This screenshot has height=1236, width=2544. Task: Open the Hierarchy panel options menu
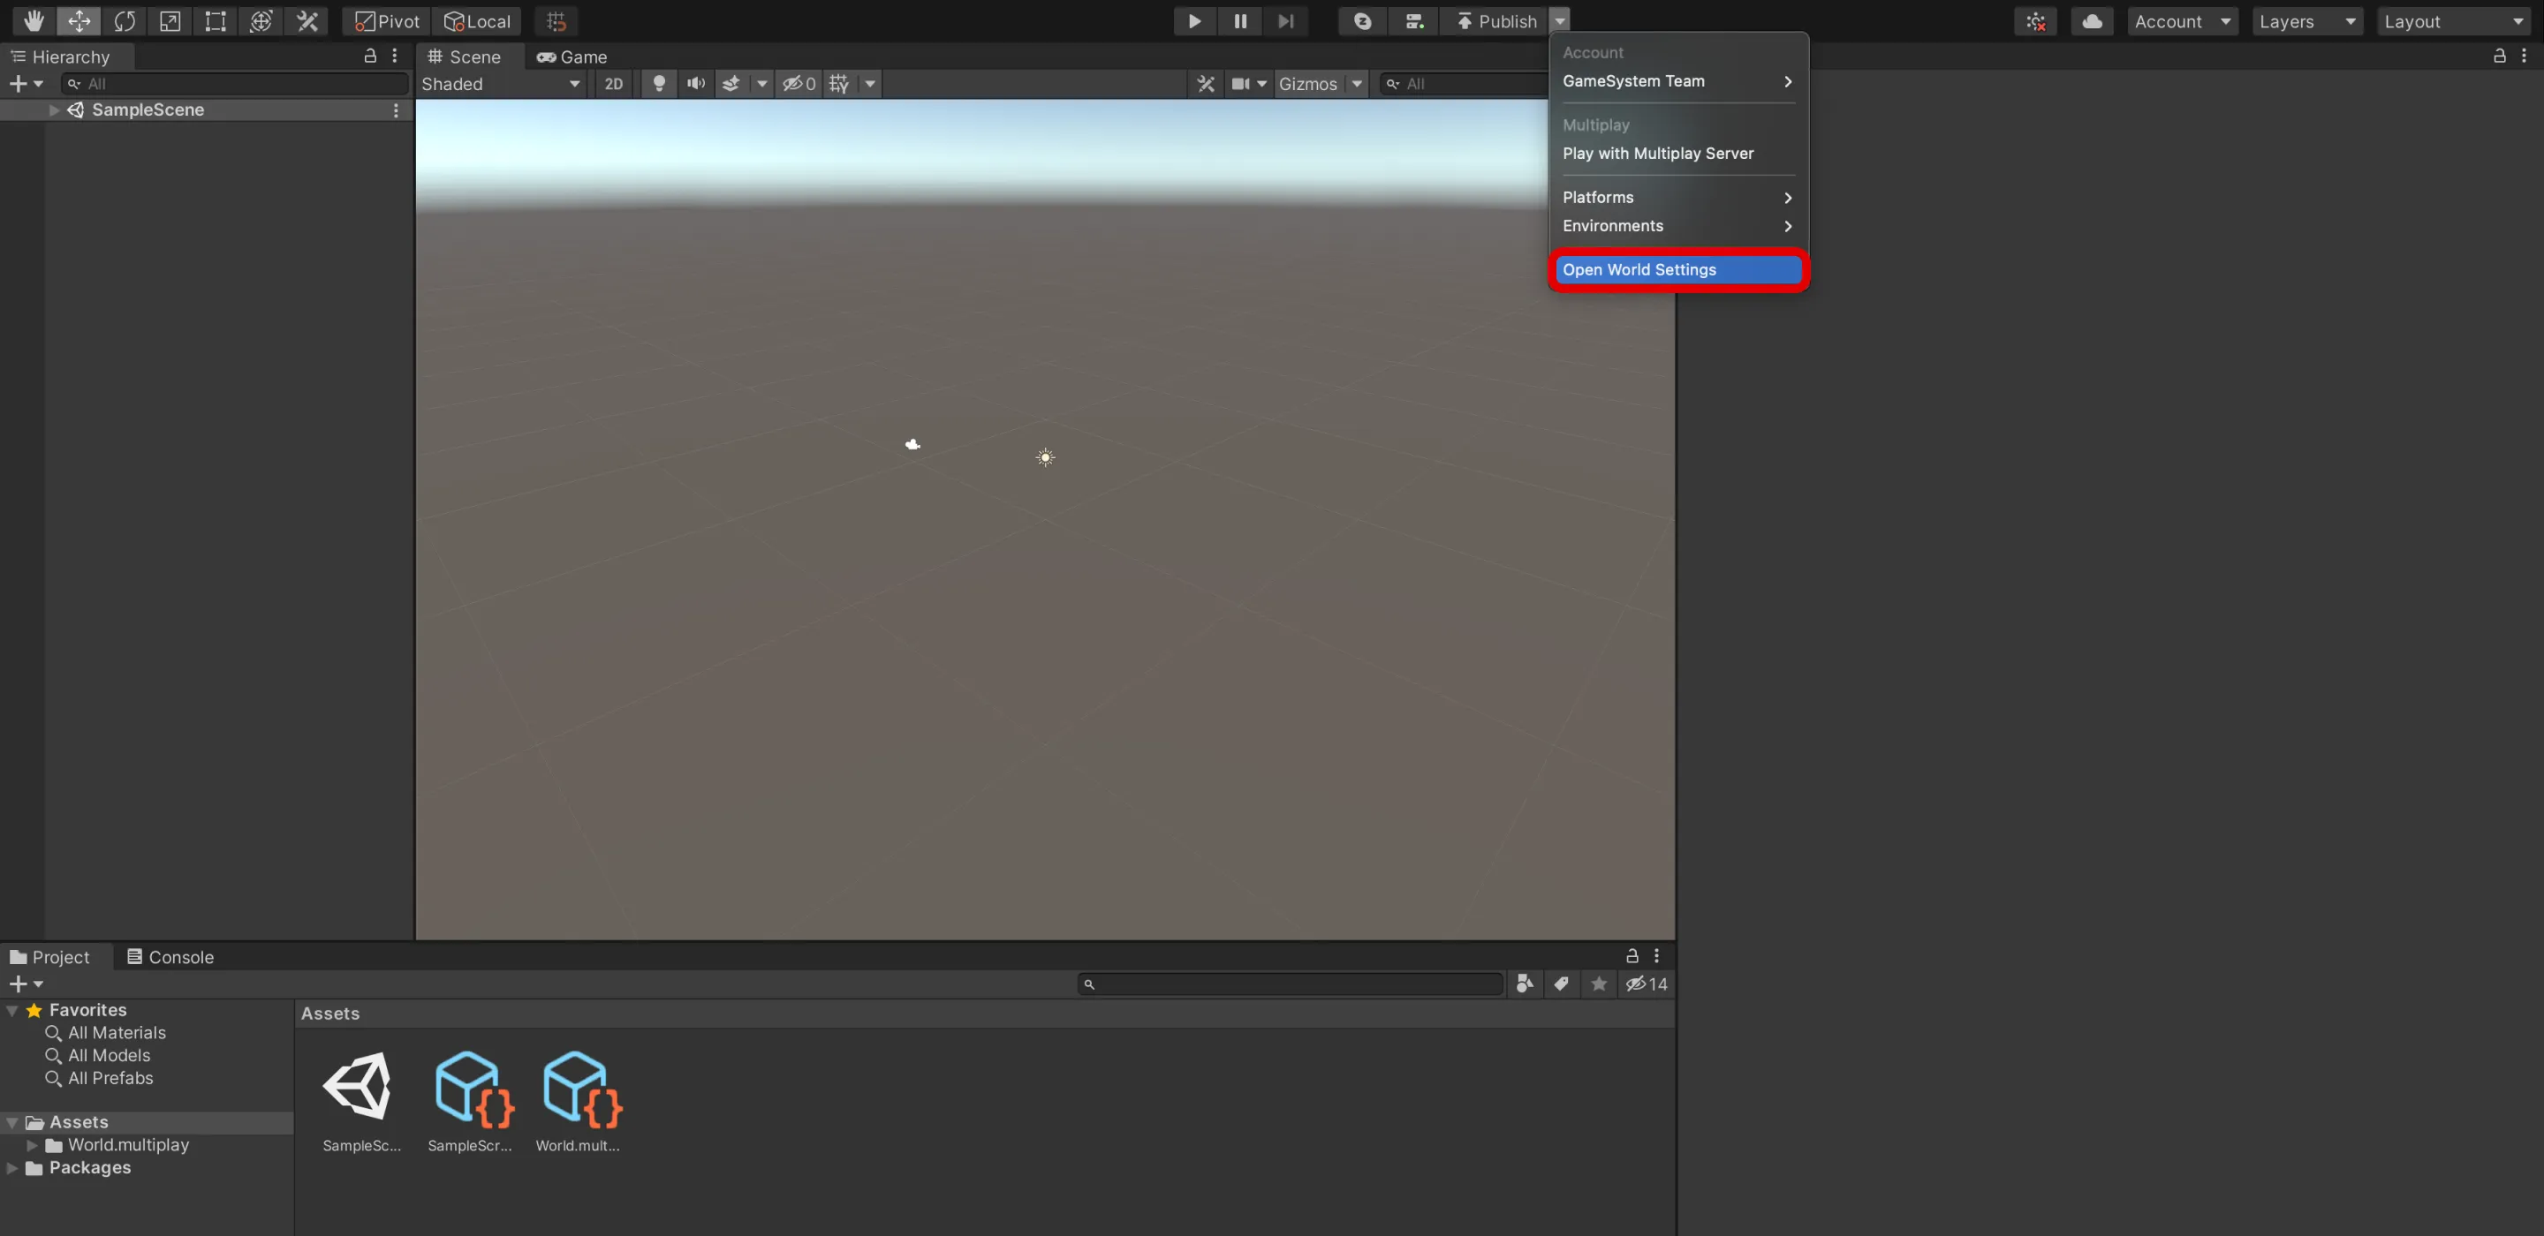(x=395, y=56)
